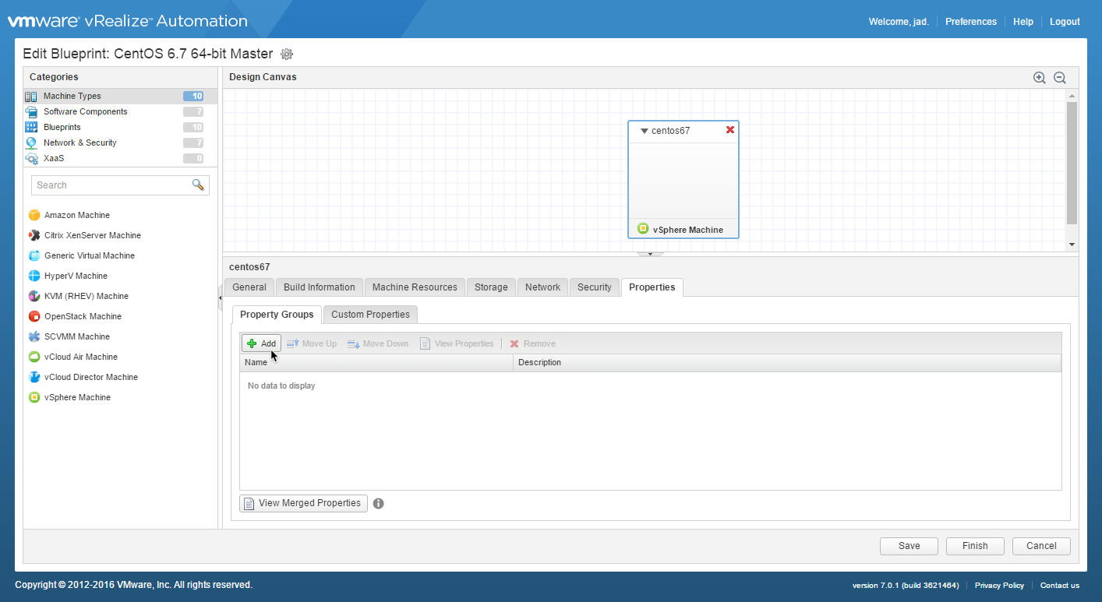1102x602 pixels.
Task: Open the Machine Resources tab
Action: click(x=415, y=287)
